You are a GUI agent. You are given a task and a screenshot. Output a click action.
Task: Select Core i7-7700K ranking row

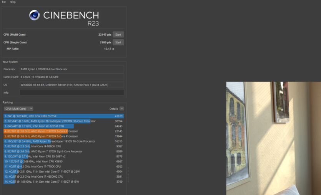[63, 166]
